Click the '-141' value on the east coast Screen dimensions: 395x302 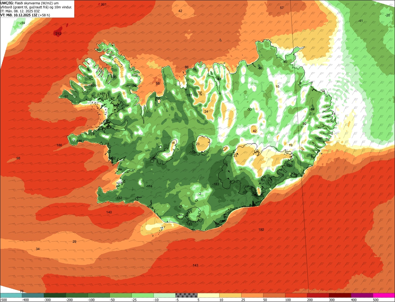click(x=319, y=138)
